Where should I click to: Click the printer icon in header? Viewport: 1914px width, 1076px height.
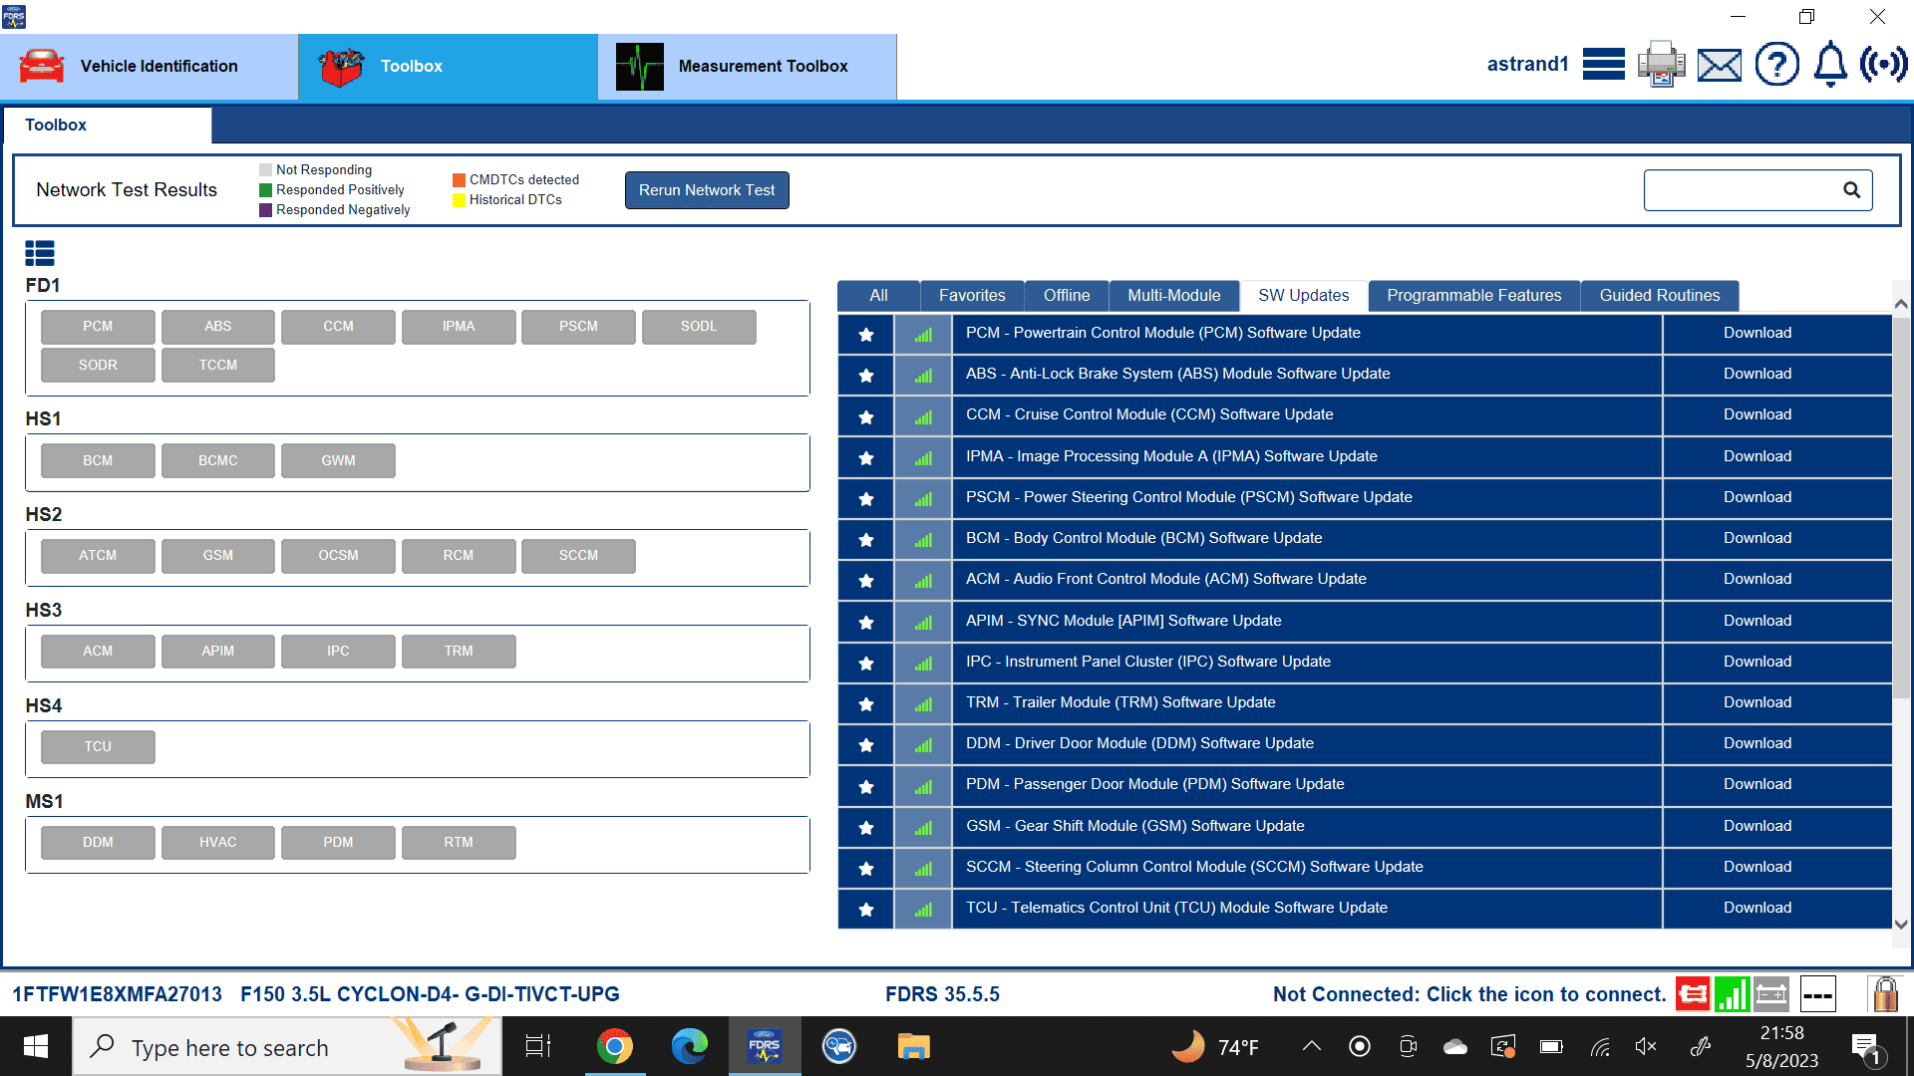(x=1661, y=65)
